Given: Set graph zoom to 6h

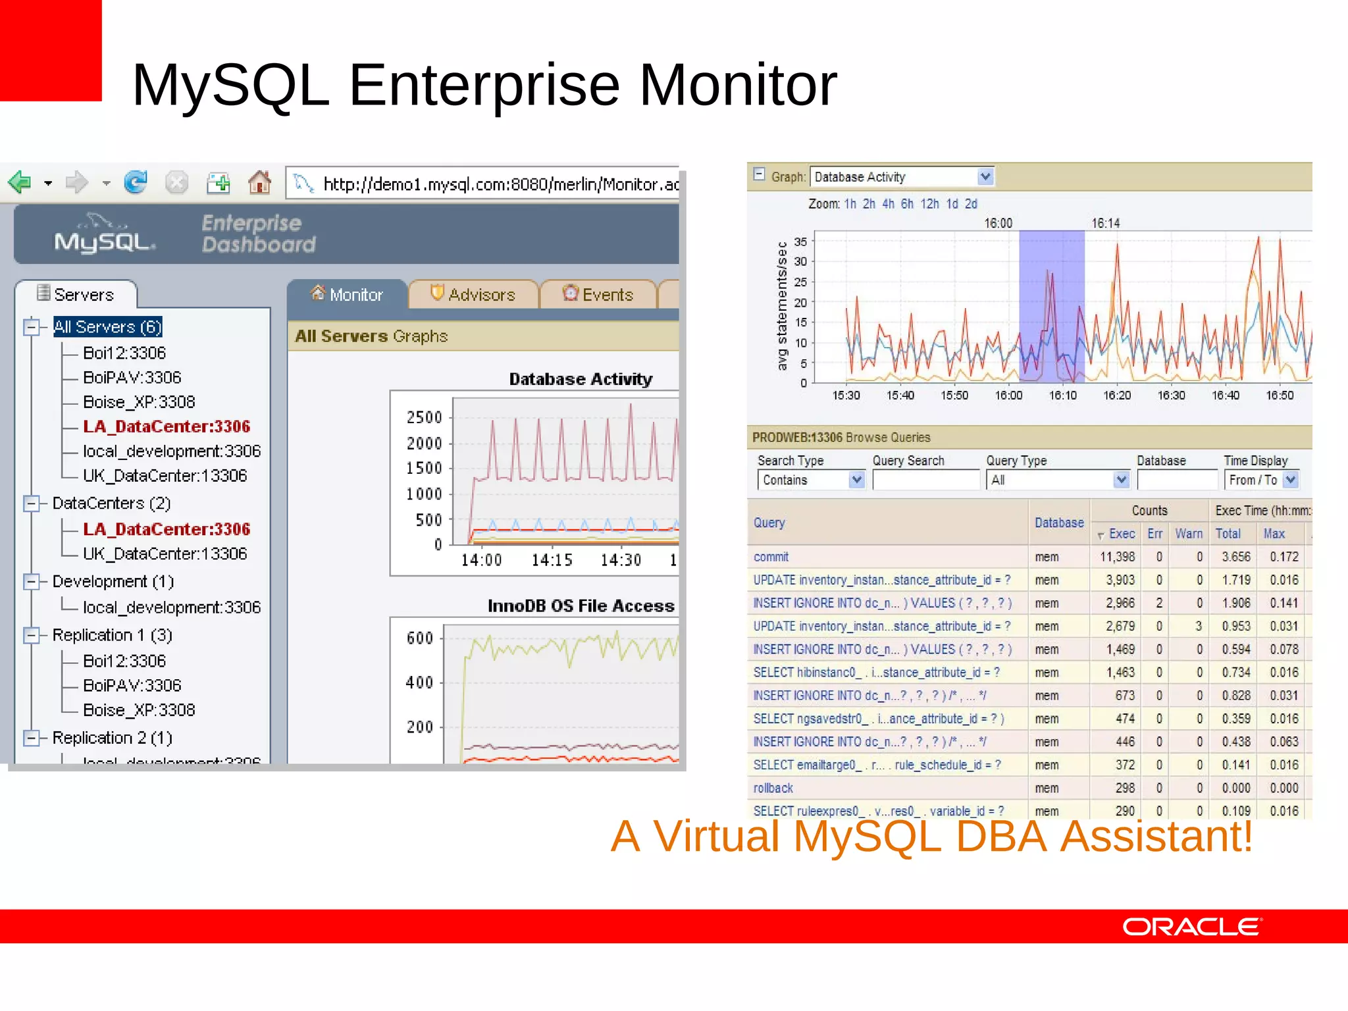Looking at the screenshot, I should point(907,204).
